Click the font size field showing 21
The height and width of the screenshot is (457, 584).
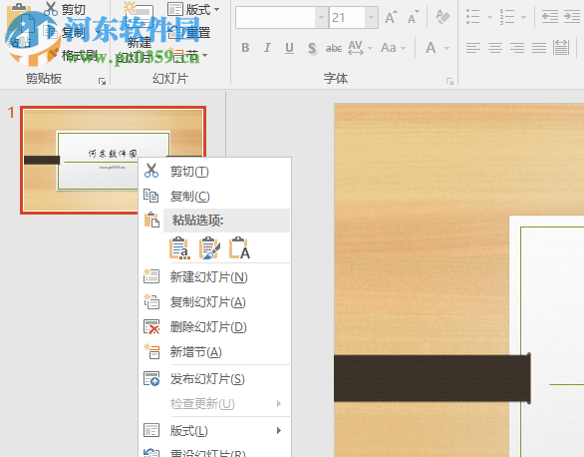click(x=347, y=18)
